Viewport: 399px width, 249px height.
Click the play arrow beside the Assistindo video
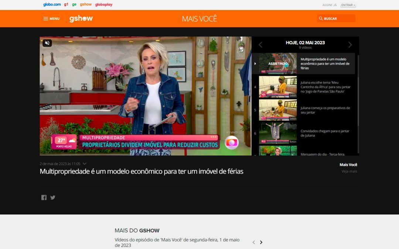click(x=255, y=63)
